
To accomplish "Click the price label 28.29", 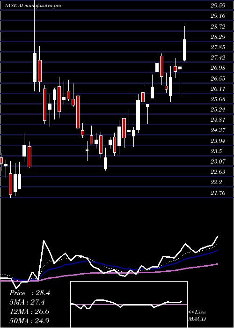I will click(x=218, y=37).
